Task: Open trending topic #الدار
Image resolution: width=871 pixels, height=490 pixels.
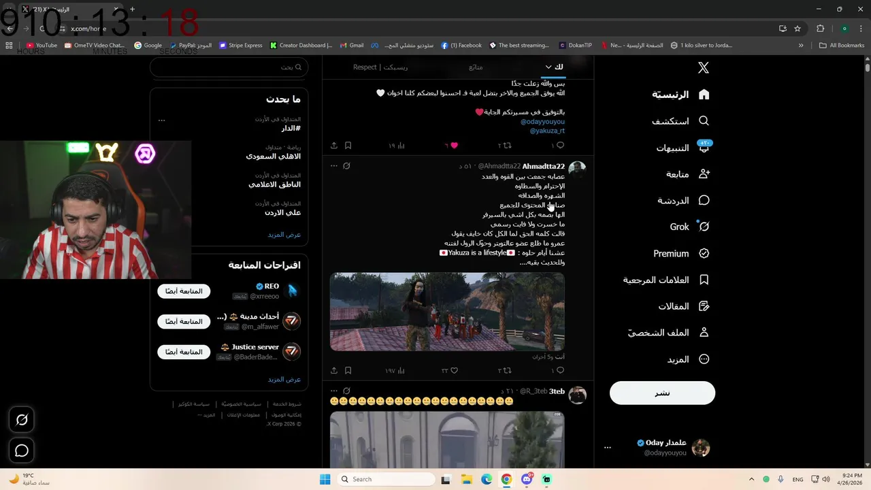Action: pyautogui.click(x=291, y=128)
